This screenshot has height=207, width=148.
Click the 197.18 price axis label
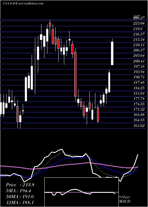pos(139,66)
